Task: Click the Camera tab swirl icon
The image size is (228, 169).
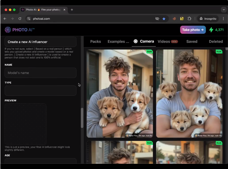Action: [x=136, y=41]
